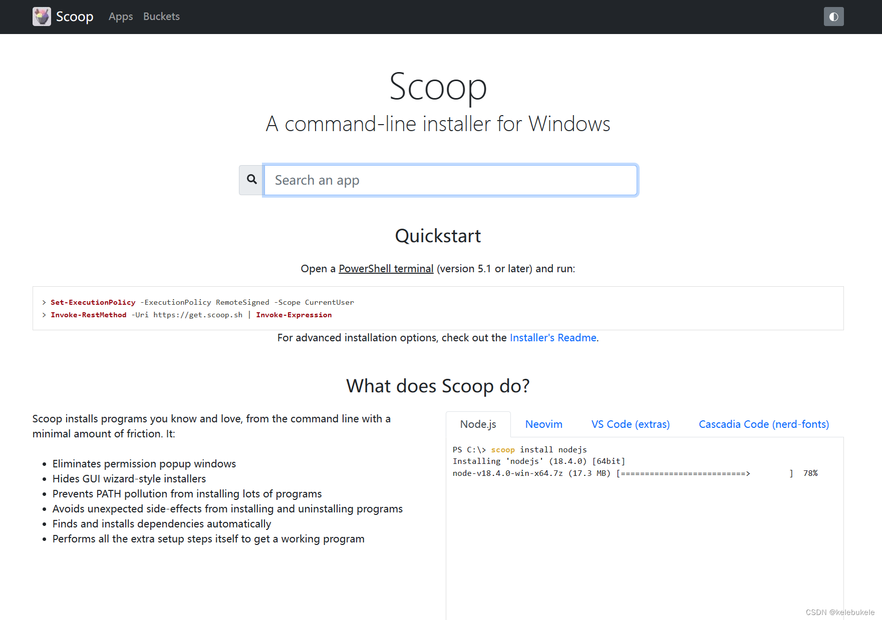Toggle the dark/light theme contrast icon
The height and width of the screenshot is (620, 882).
click(833, 17)
